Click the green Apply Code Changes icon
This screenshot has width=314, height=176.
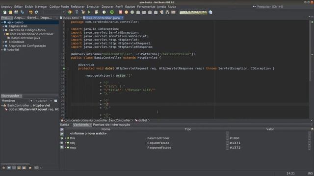point(112,12)
